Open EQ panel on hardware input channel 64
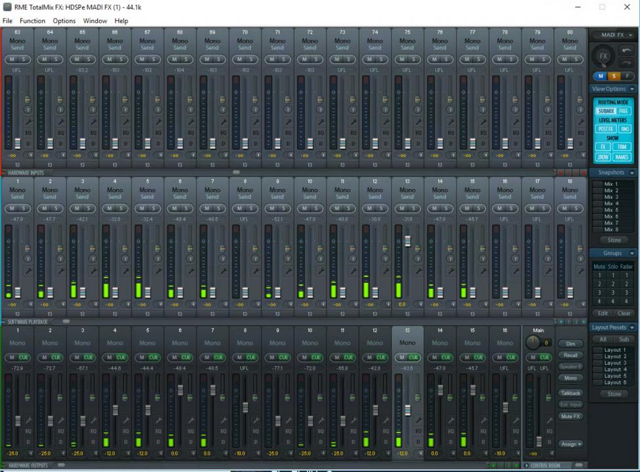 pos(61,133)
